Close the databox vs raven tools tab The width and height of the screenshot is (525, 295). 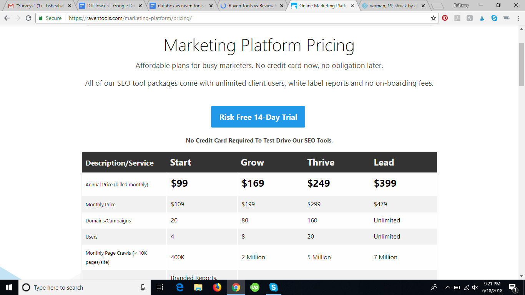(211, 6)
